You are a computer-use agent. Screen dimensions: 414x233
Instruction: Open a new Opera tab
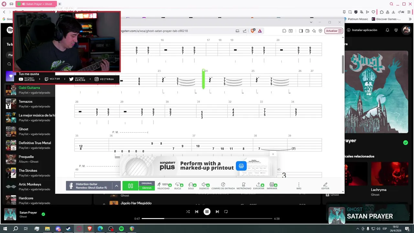(x=60, y=4)
